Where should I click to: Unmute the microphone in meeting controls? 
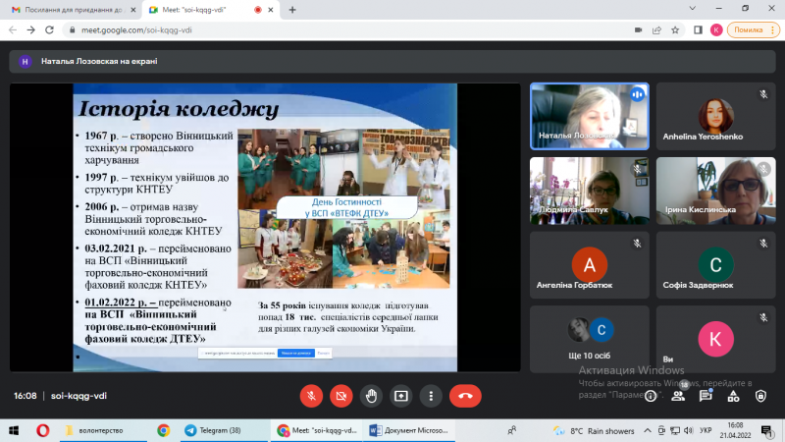tap(311, 396)
